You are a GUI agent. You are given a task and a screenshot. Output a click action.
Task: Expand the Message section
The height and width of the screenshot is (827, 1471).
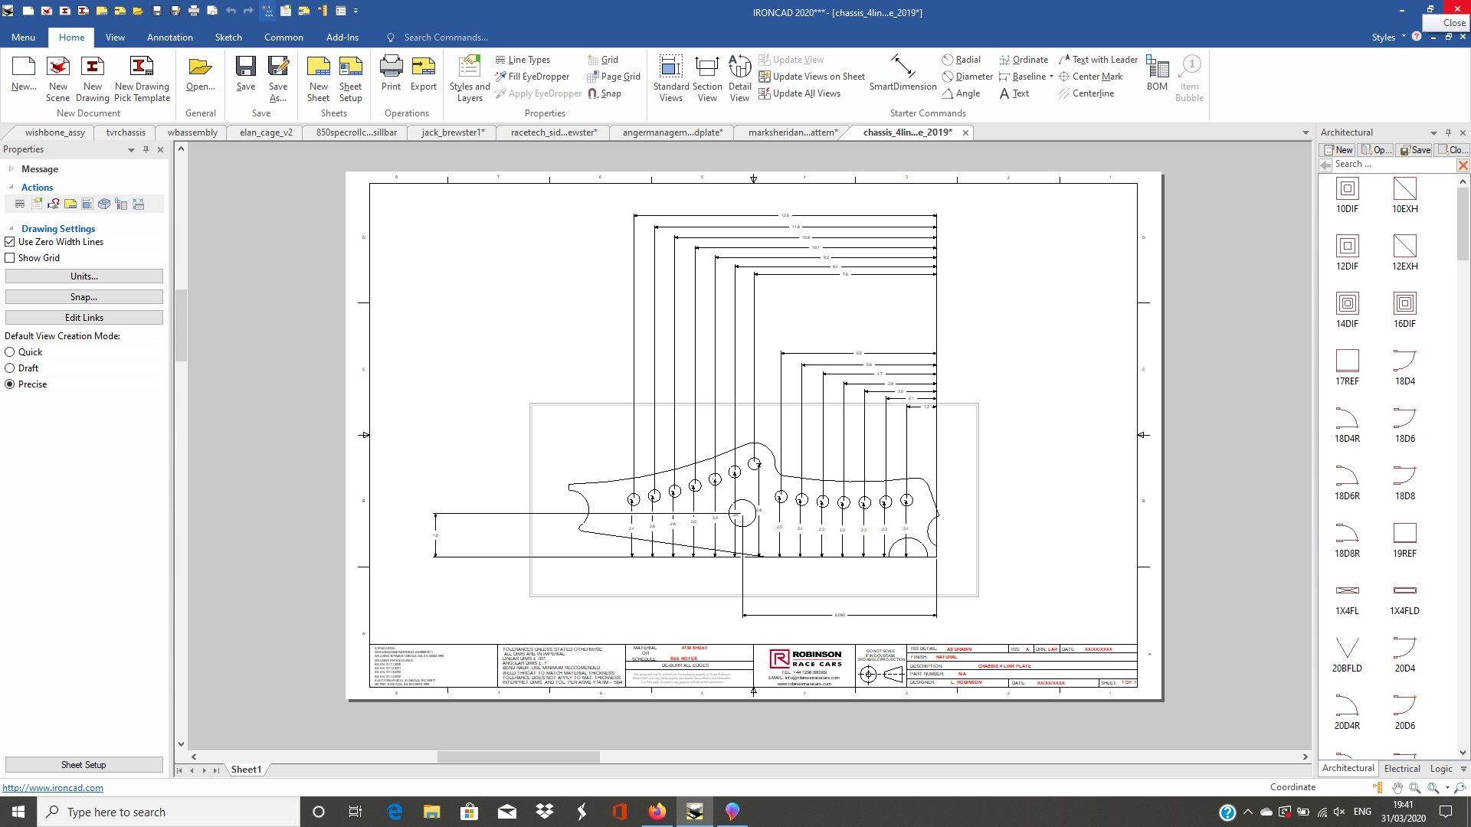[x=11, y=168]
